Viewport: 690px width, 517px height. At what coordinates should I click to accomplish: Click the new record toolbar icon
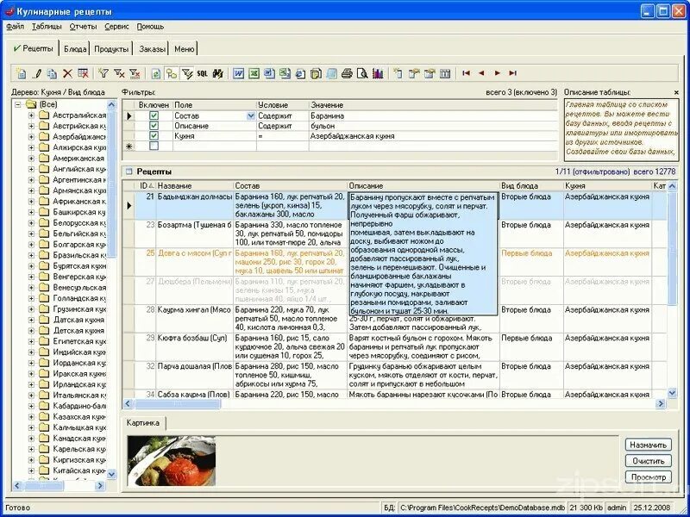tap(21, 73)
